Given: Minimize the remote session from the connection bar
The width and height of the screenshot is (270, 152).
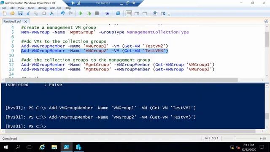Looking at the screenshot, I should (x=121, y=3).
